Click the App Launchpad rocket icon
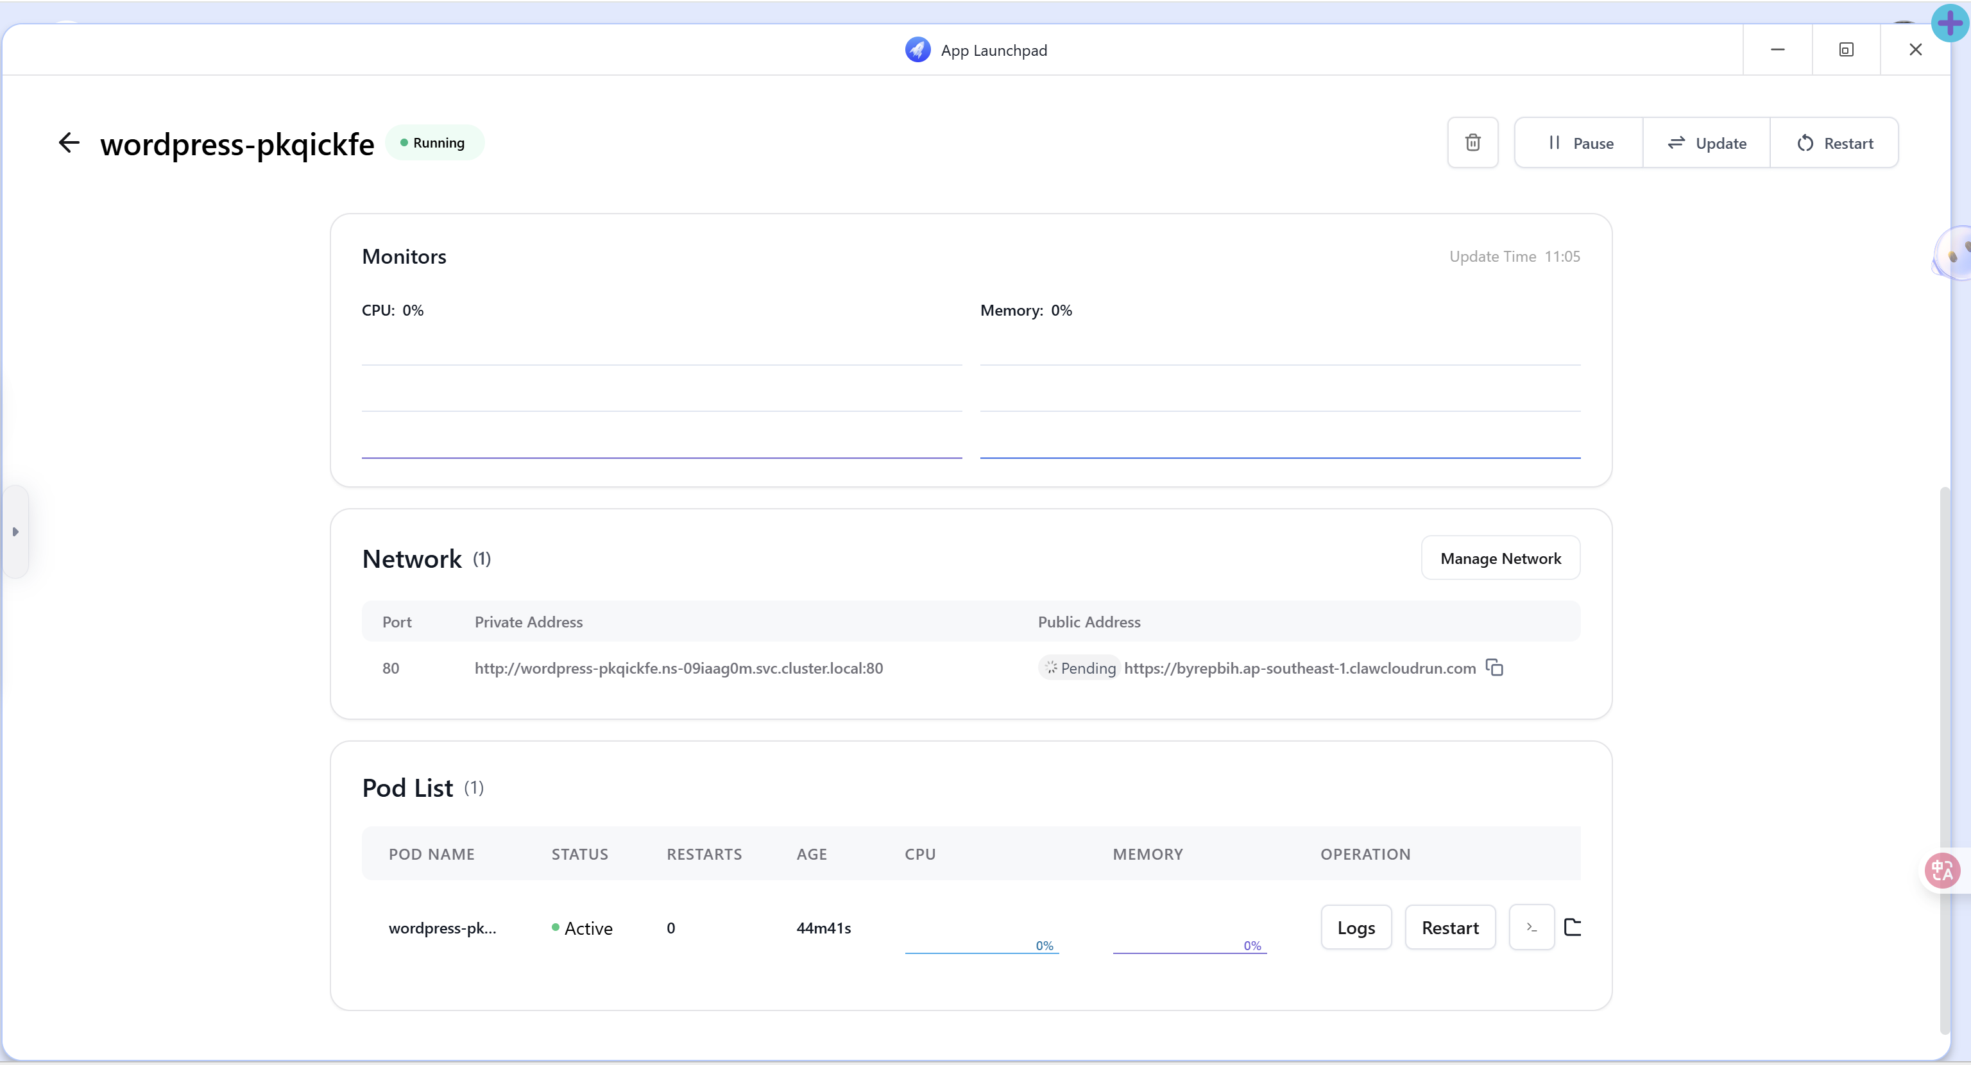This screenshot has height=1065, width=1971. [x=917, y=50]
